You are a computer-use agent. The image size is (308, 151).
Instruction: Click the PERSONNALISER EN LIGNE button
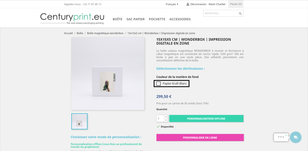coord(200,137)
